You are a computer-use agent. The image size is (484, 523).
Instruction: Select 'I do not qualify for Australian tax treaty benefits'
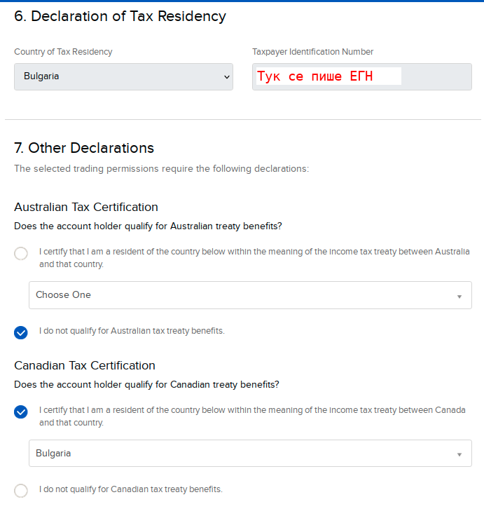tap(21, 332)
